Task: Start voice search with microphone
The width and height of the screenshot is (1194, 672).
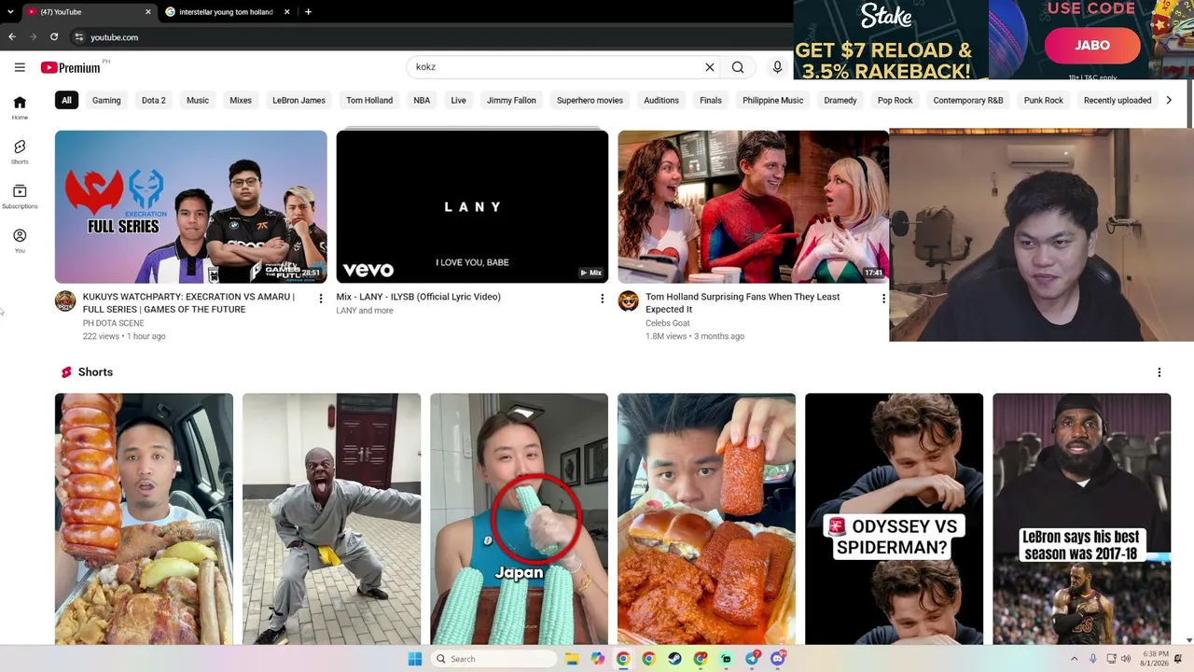Action: [x=777, y=67]
